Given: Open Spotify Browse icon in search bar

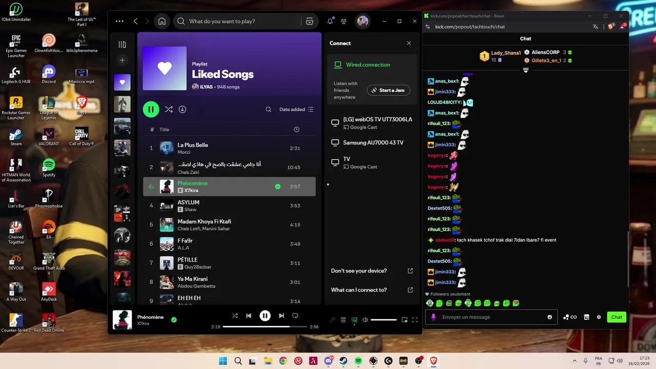Looking at the screenshot, I should [310, 21].
